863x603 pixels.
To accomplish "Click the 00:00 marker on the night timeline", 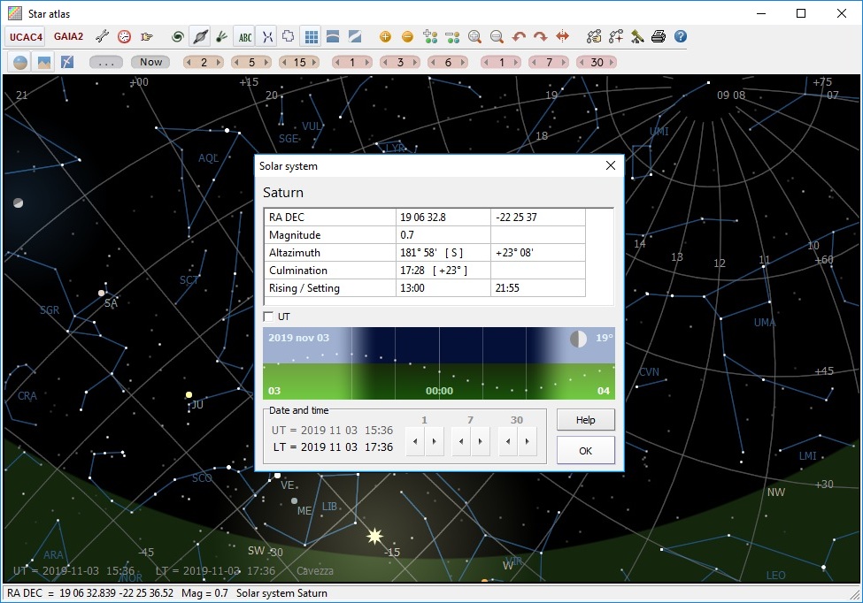I will [x=439, y=391].
